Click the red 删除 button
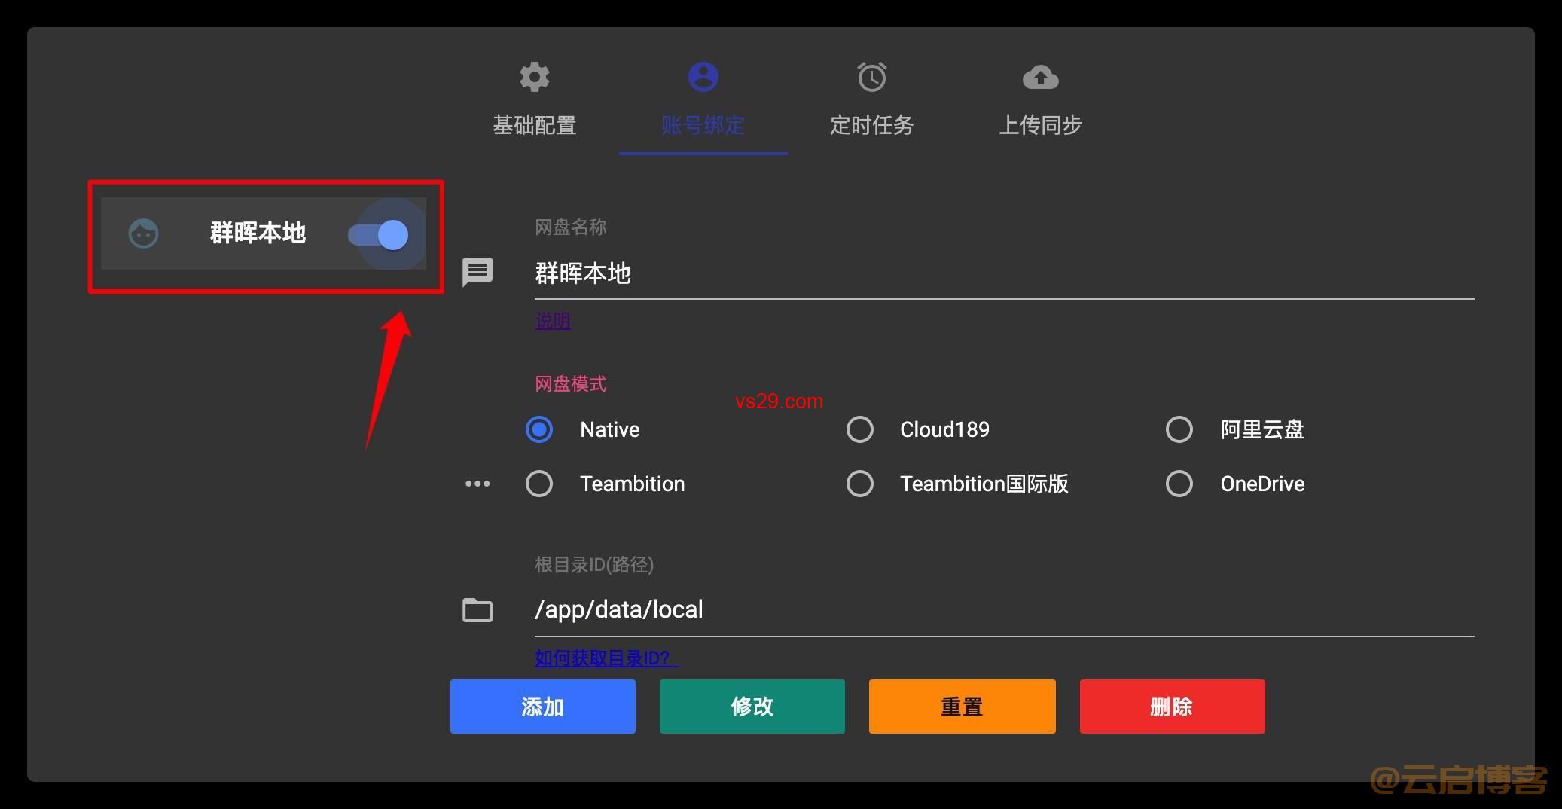The height and width of the screenshot is (809, 1562). [x=1173, y=707]
